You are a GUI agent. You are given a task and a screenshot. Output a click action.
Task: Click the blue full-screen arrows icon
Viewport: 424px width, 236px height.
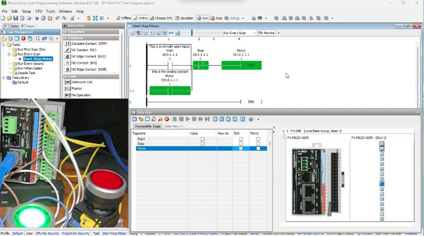(x=95, y=18)
